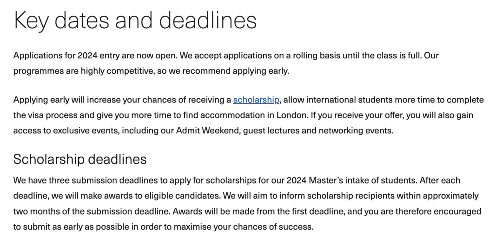
Task: Click the phrase 'highly competitive'
Action: click(117, 71)
